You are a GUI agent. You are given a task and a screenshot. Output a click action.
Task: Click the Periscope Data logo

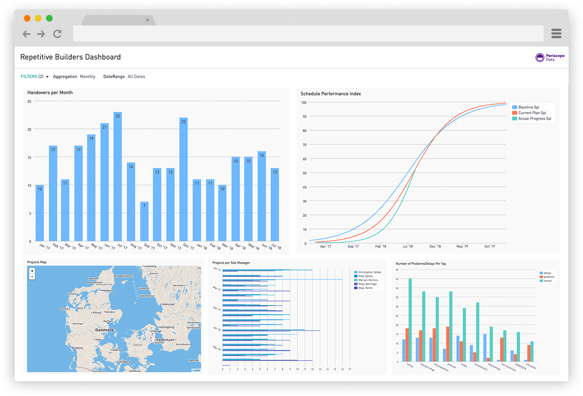tap(550, 57)
